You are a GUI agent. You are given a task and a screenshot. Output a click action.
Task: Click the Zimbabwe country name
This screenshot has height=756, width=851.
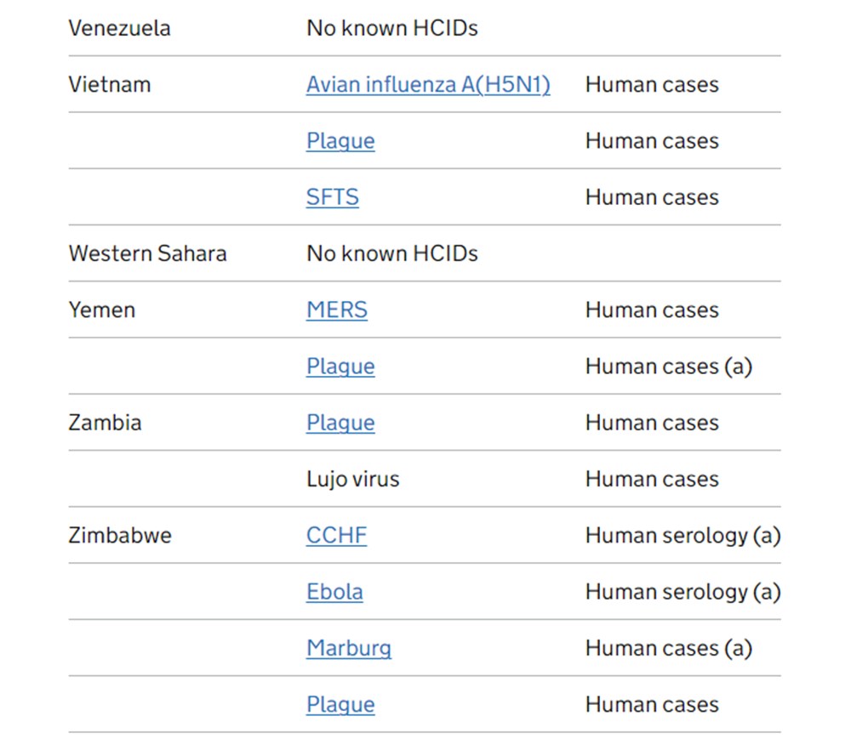[x=119, y=536]
